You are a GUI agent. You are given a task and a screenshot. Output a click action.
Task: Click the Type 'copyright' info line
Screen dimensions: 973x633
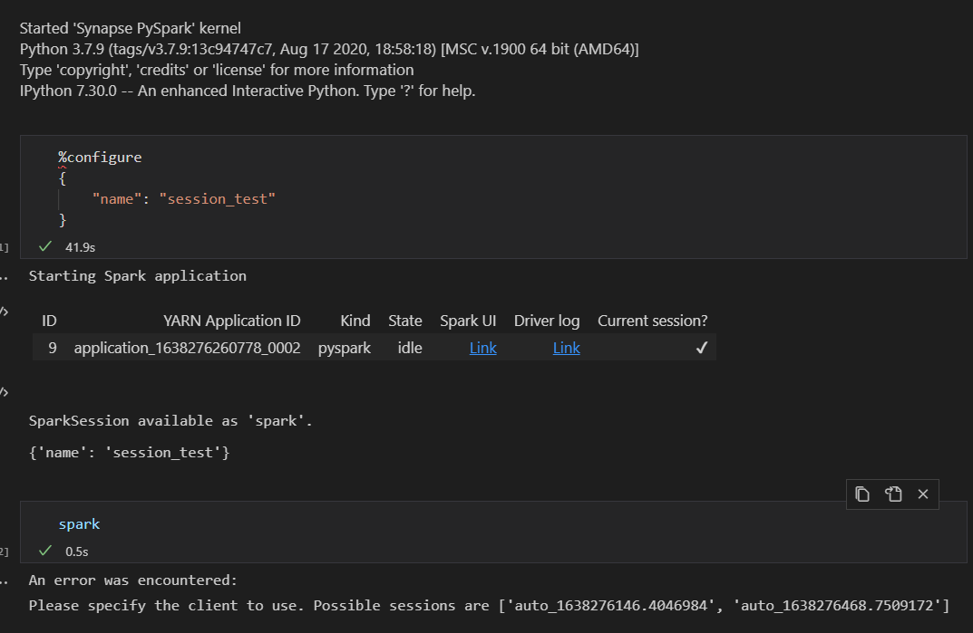pyautogui.click(x=217, y=70)
